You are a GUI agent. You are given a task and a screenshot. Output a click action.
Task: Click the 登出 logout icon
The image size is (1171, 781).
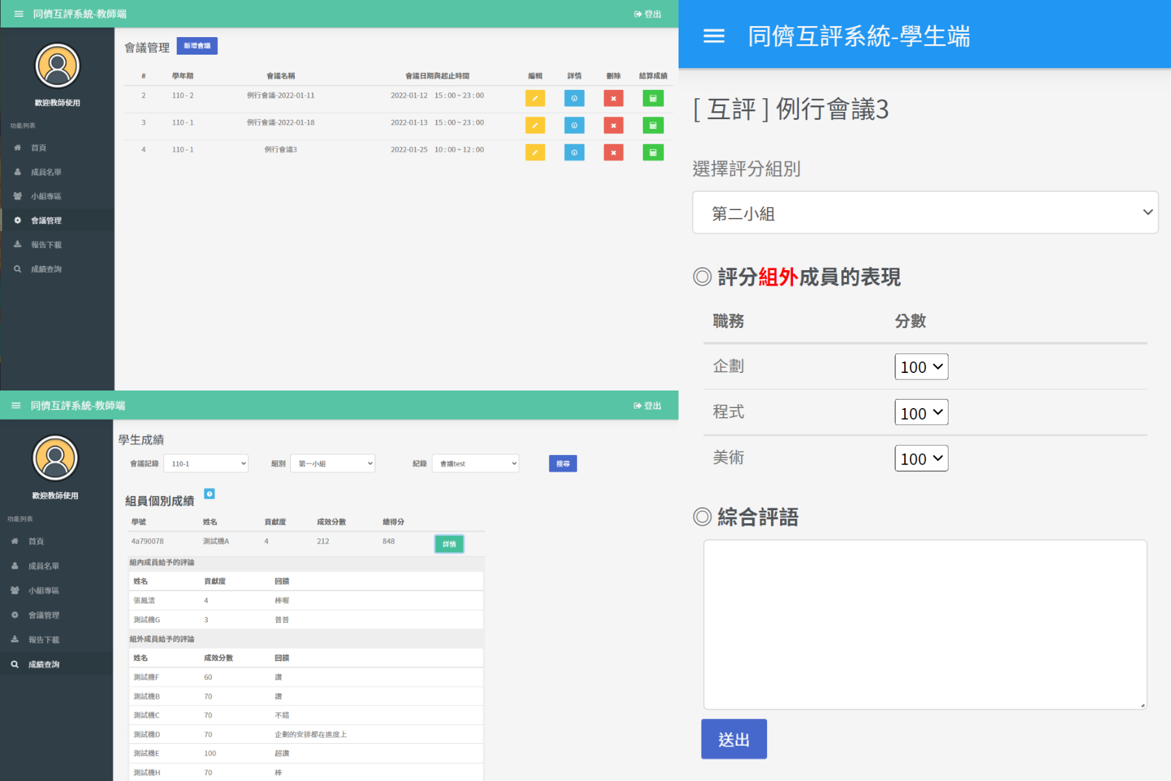(647, 14)
